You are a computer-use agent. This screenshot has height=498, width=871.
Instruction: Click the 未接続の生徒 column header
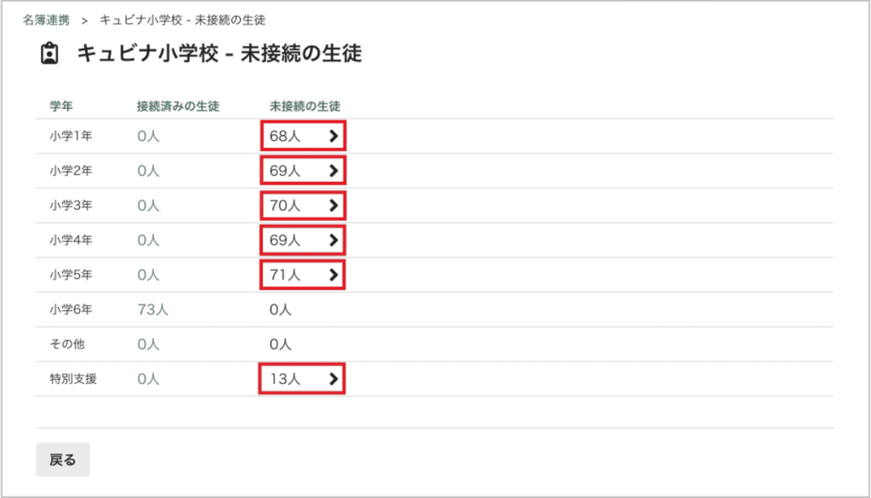point(305,106)
